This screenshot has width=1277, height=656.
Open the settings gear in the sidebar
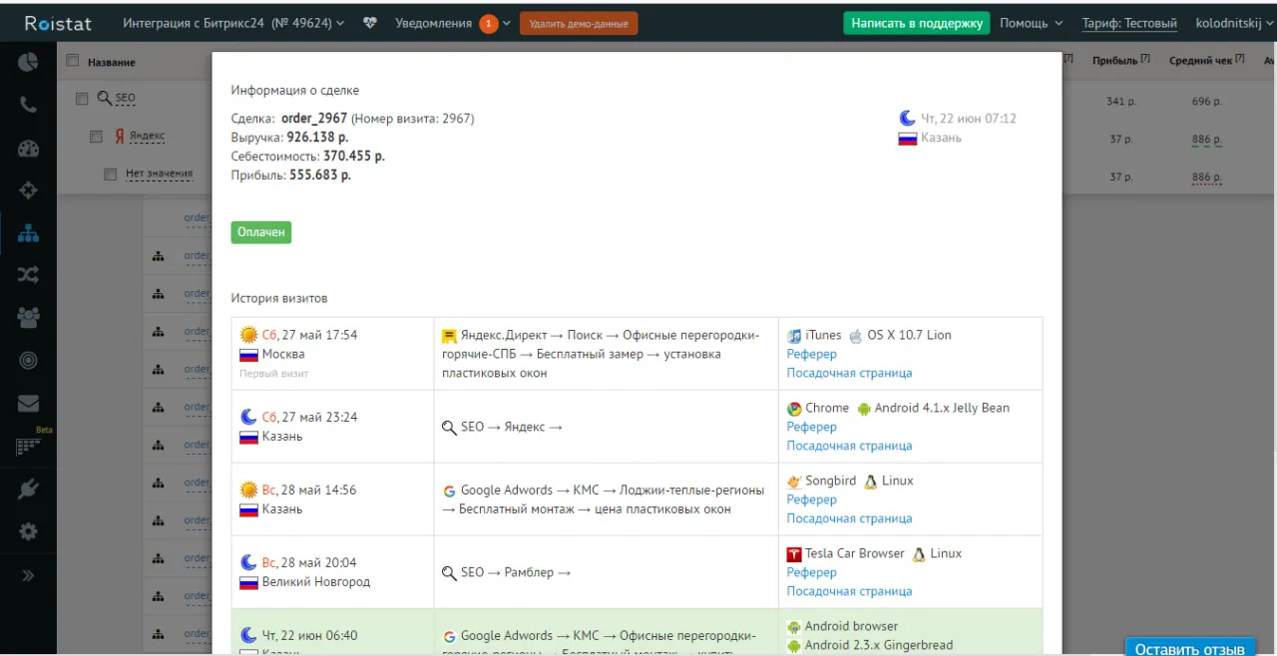tap(27, 530)
